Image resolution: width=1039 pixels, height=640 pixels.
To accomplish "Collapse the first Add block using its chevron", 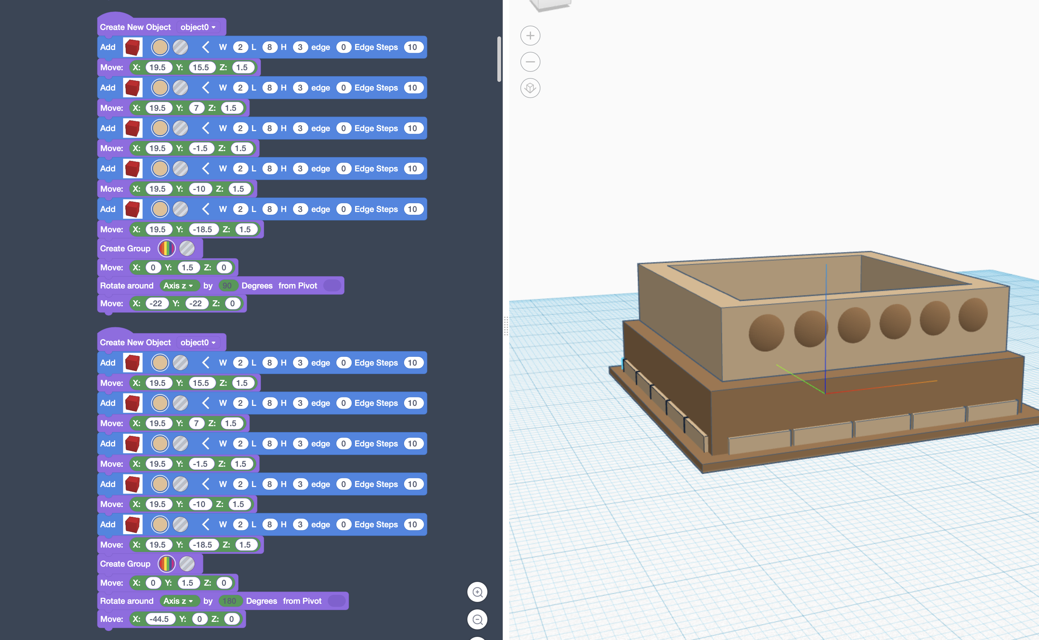I will [206, 47].
